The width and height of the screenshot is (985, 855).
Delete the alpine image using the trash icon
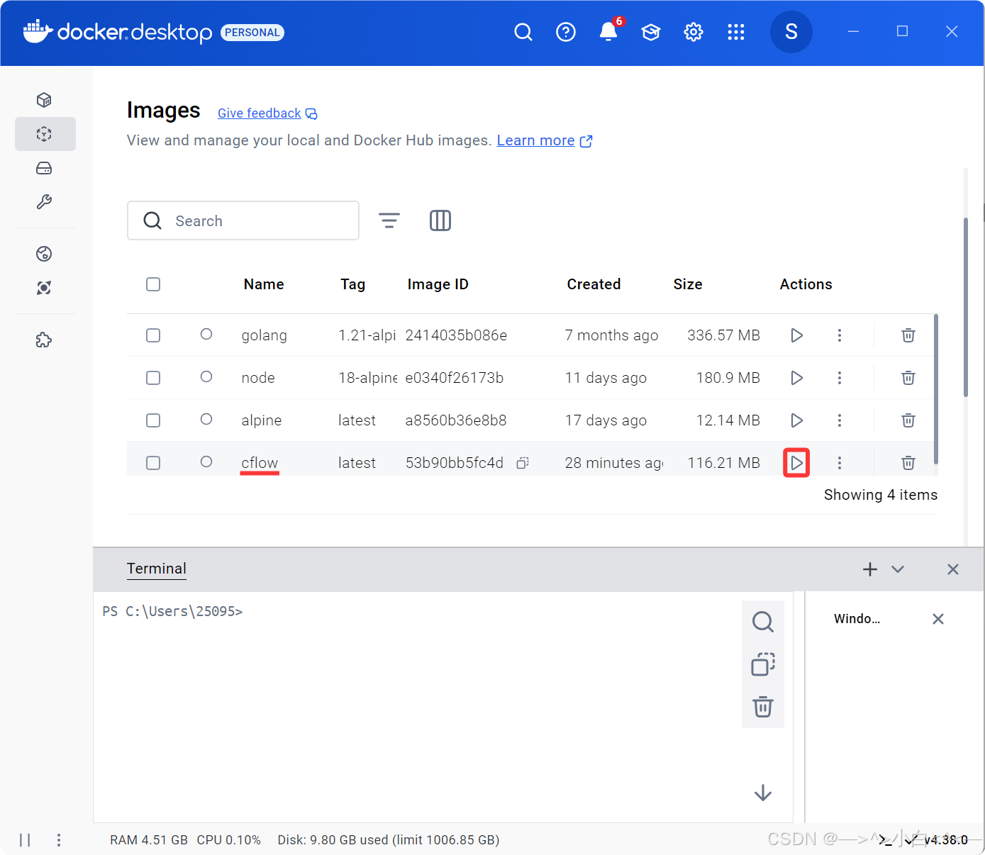[908, 420]
